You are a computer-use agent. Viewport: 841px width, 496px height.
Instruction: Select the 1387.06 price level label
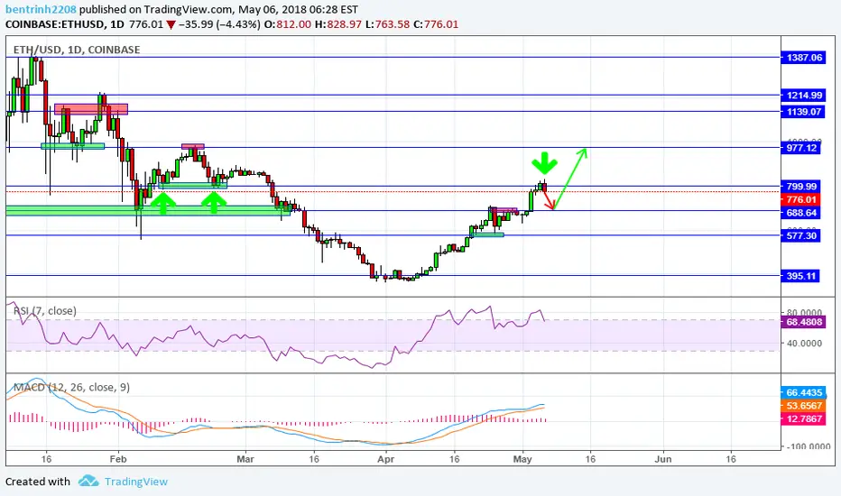coord(803,58)
